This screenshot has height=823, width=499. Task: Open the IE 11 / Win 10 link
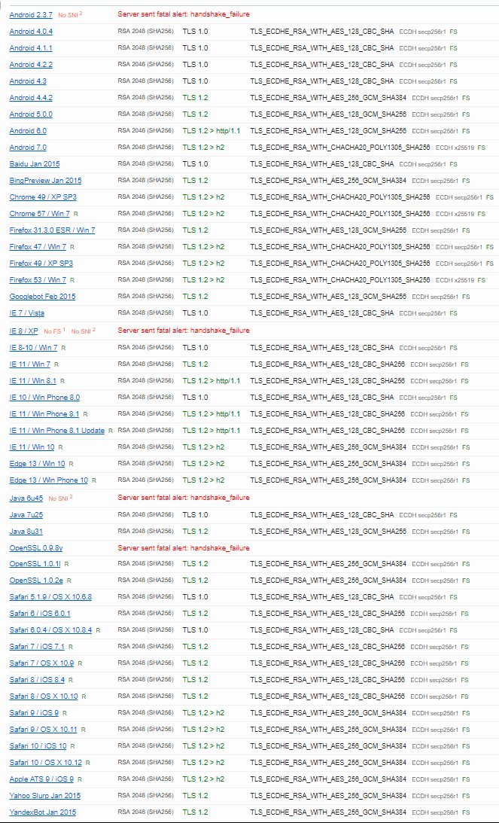point(32,447)
